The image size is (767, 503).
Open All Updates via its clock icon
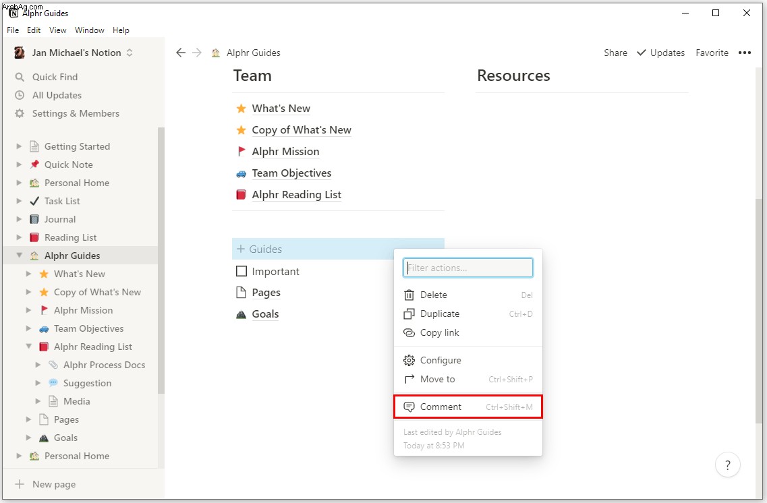pos(20,95)
